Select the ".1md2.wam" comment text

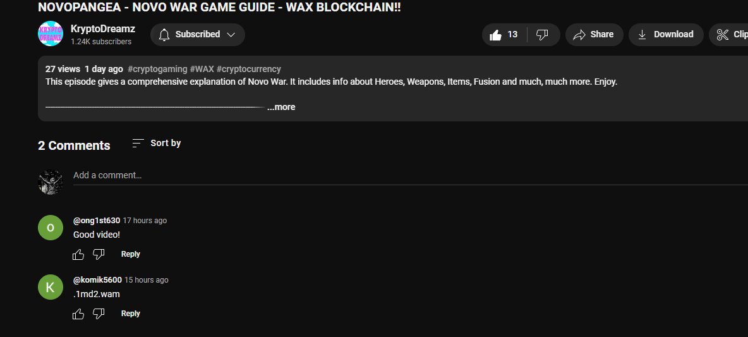[97, 295]
